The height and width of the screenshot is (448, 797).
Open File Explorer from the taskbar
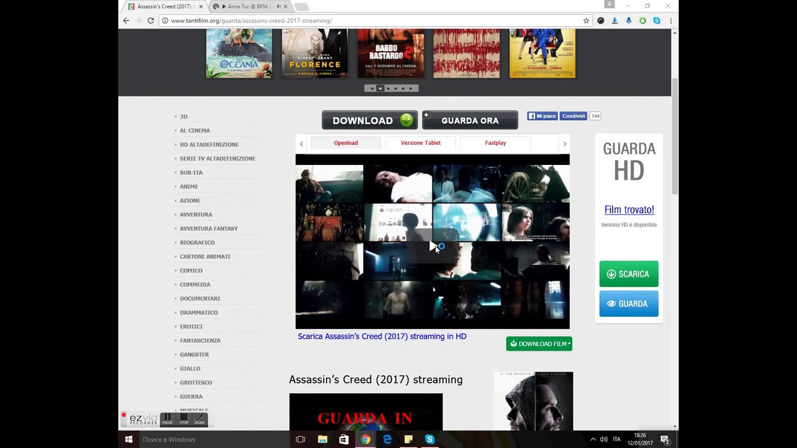pos(323,439)
